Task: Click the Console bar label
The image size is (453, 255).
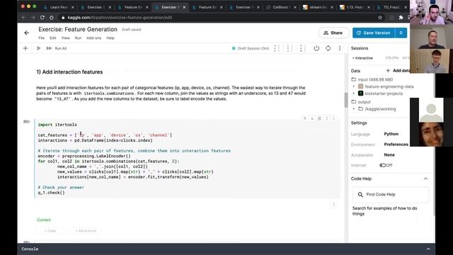Action: pos(30,249)
